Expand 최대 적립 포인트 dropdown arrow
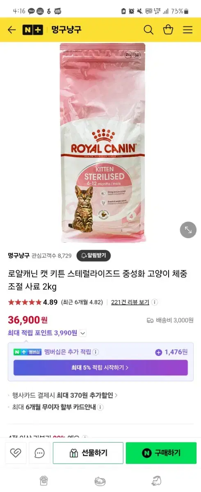This screenshot has width=201, height=492. [82, 333]
